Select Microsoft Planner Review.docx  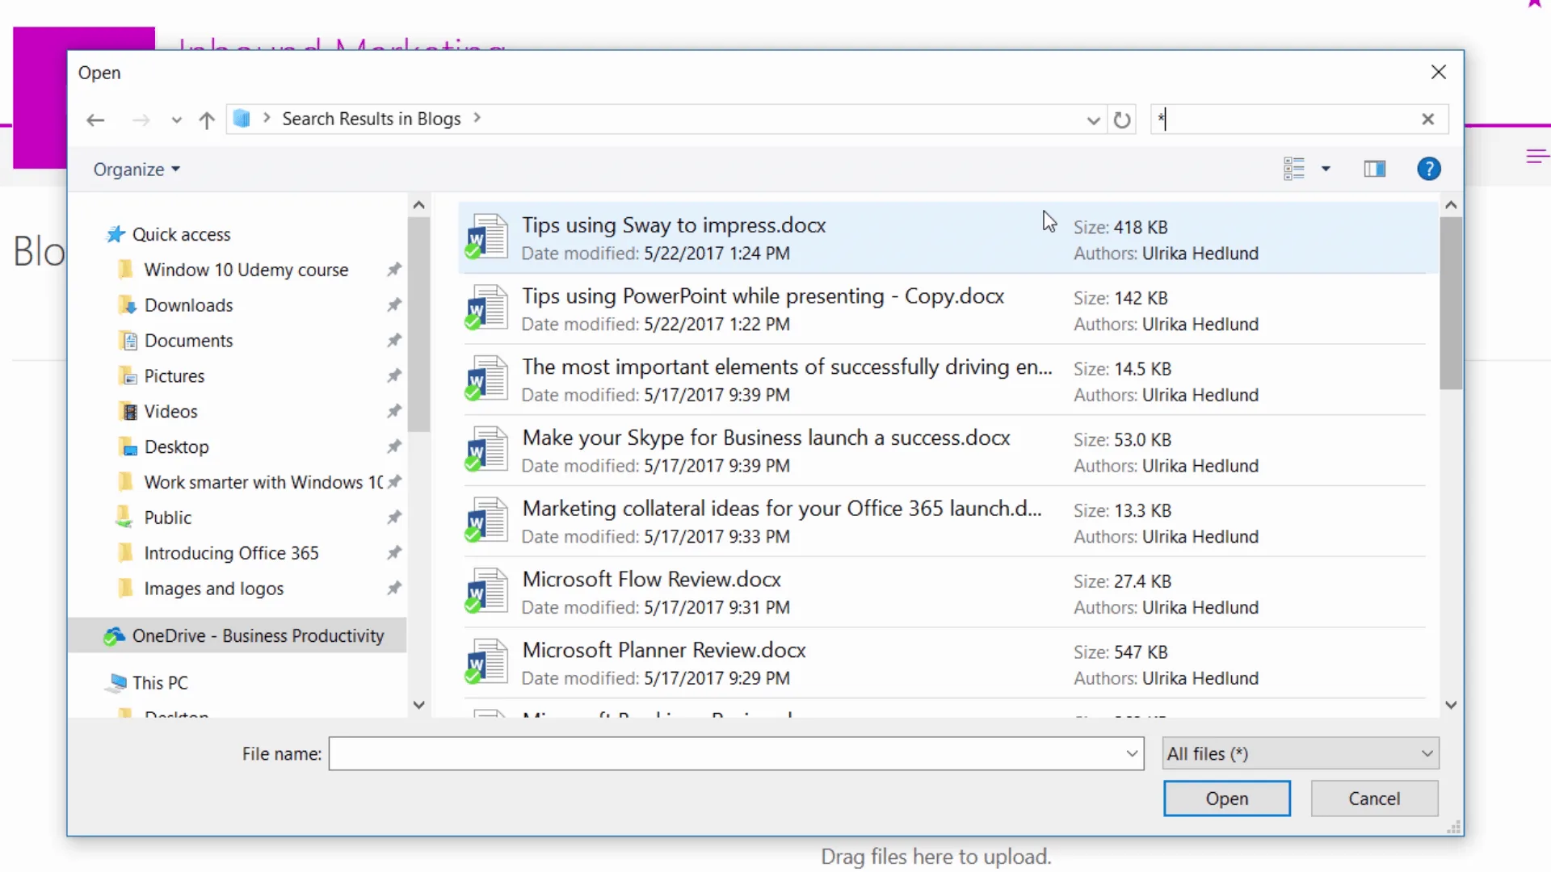(948, 664)
